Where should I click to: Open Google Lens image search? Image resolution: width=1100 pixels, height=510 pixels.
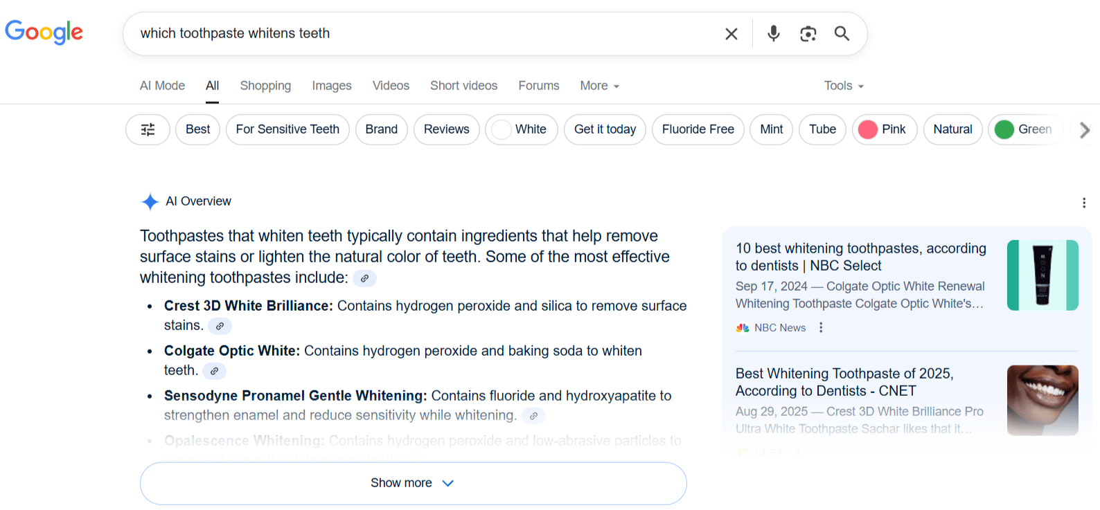click(x=808, y=33)
